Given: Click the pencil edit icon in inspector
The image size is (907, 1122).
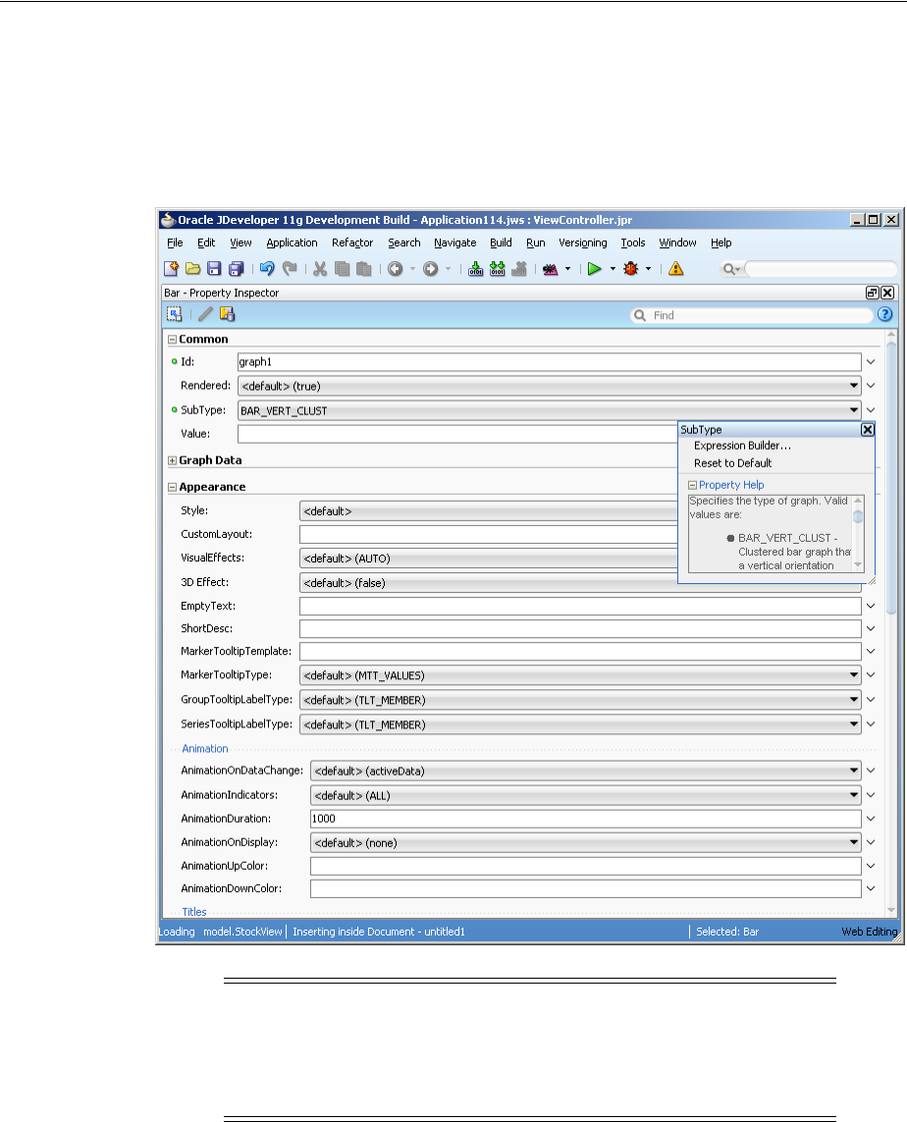Looking at the screenshot, I should click(205, 313).
